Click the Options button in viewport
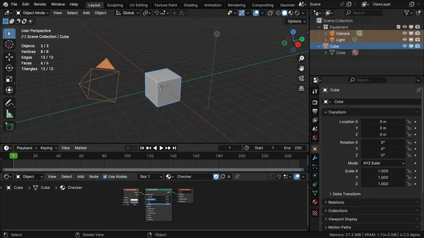Screen dimensions: 424x238 (x=296, y=21)
